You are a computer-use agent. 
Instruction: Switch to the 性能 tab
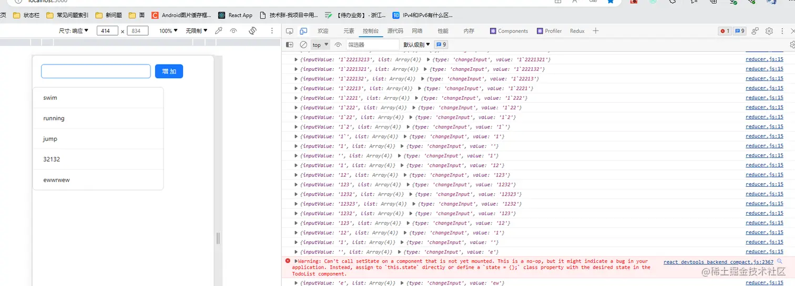click(x=443, y=31)
